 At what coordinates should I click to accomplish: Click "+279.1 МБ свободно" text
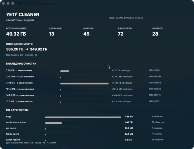click(122, 77)
